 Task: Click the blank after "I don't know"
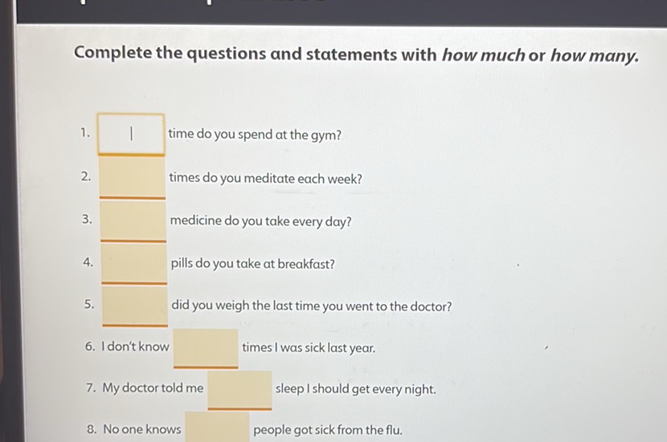pos(206,348)
